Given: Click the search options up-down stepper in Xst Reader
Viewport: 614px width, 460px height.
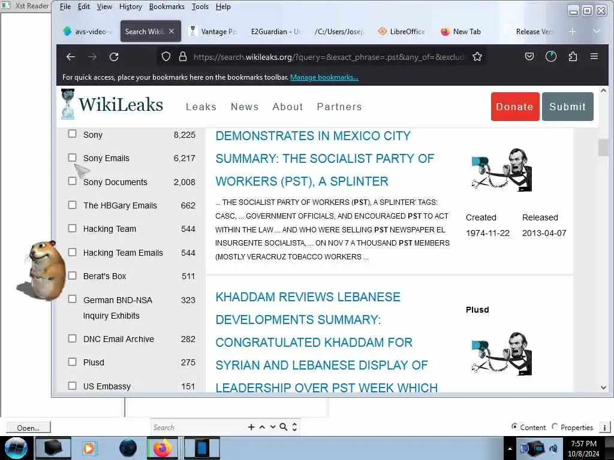Looking at the screenshot, I should click(x=294, y=427).
